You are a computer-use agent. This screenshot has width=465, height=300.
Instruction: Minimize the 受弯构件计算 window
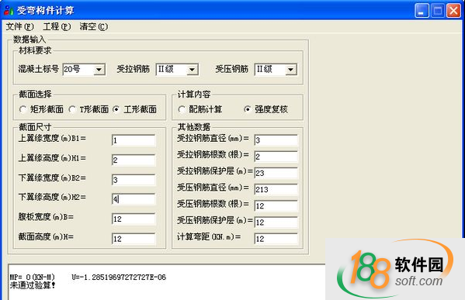click(x=422, y=11)
